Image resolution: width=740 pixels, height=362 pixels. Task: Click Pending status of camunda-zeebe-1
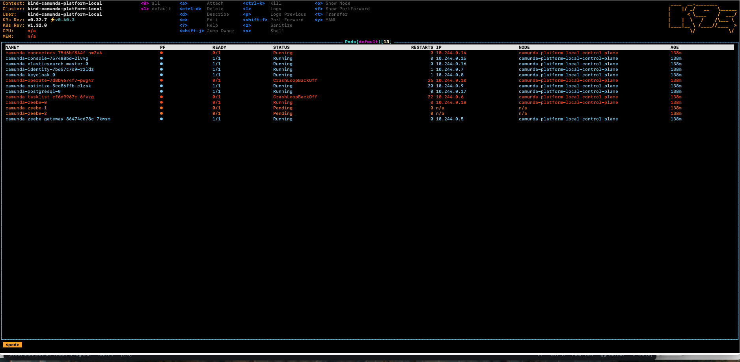pyautogui.click(x=283, y=108)
